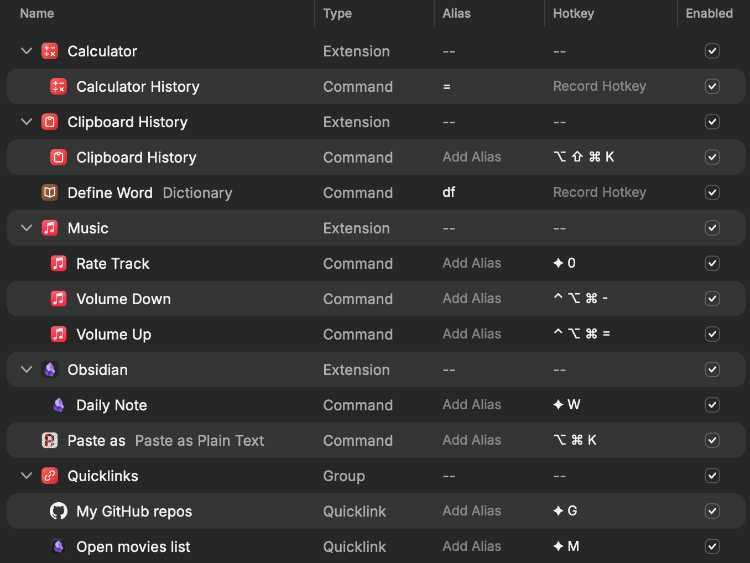The image size is (750, 563).
Task: Collapse the Clipboard History extension
Action: 27,122
